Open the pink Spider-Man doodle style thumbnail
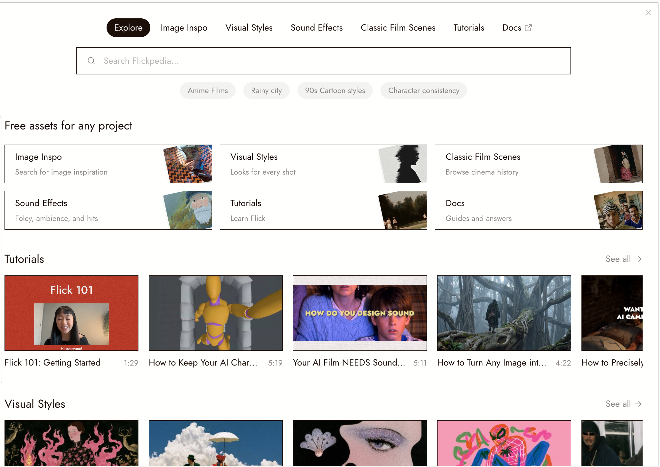Image resolution: width=660 pixels, height=467 pixels. point(504,443)
